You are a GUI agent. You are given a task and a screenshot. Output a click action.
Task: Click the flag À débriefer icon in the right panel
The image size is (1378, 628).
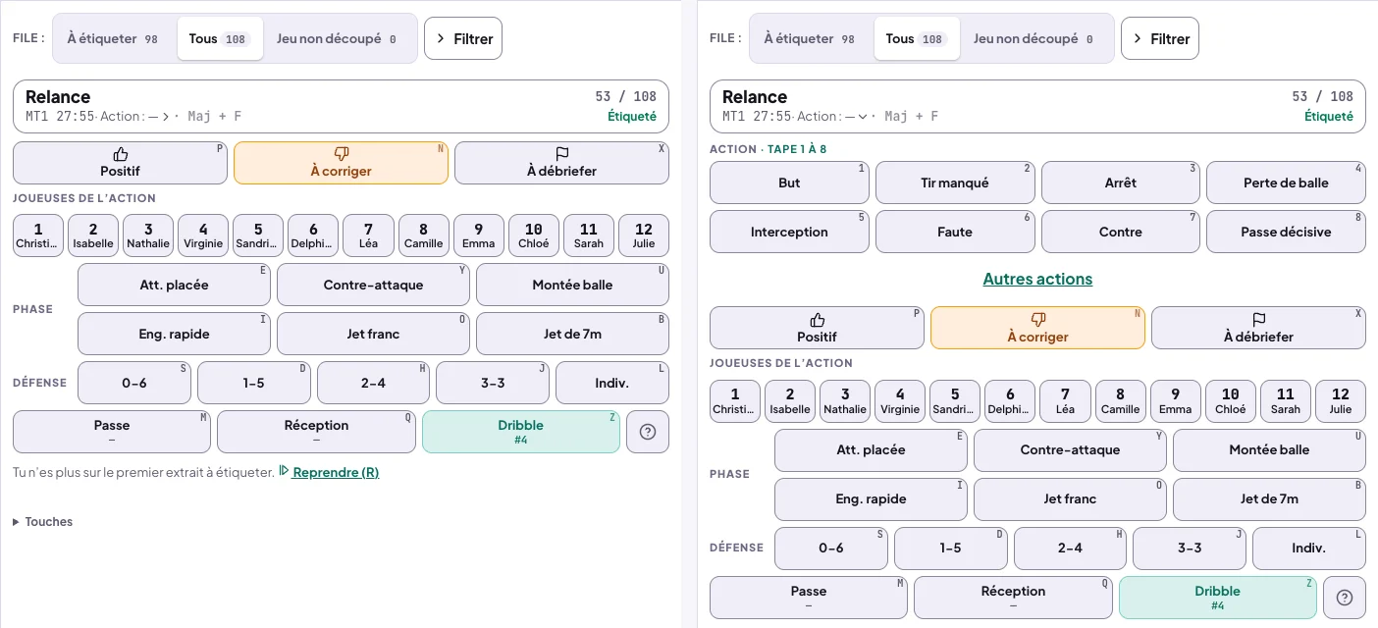tap(1259, 320)
